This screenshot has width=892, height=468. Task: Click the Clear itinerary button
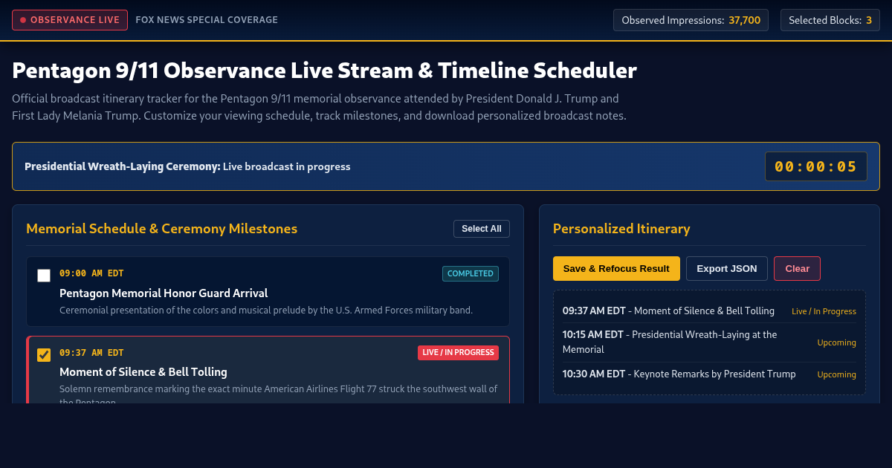[x=797, y=268]
